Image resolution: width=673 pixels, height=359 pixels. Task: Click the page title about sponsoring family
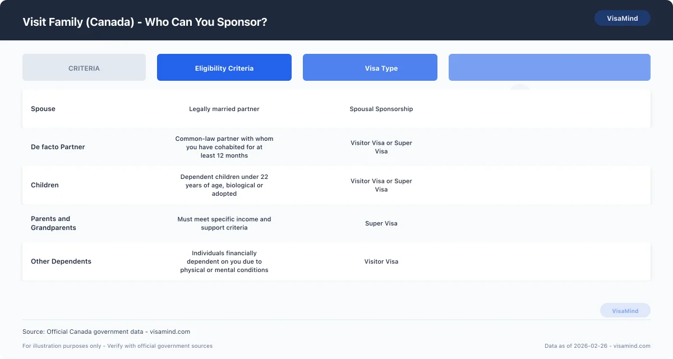[x=145, y=22]
